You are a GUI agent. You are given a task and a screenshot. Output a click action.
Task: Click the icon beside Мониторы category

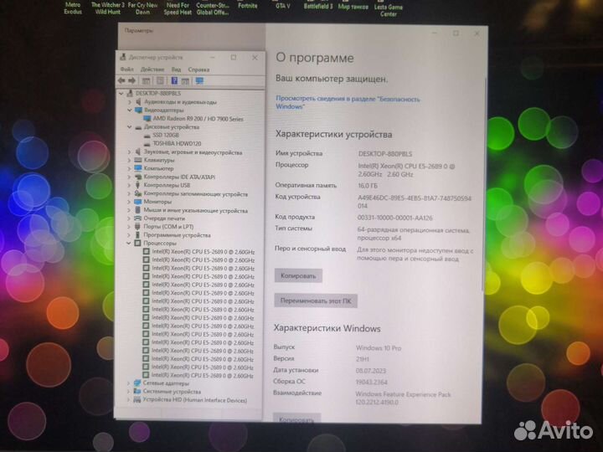138,202
